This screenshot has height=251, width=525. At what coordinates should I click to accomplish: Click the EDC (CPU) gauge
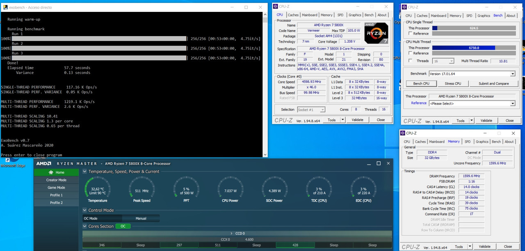pyautogui.click(x=363, y=190)
